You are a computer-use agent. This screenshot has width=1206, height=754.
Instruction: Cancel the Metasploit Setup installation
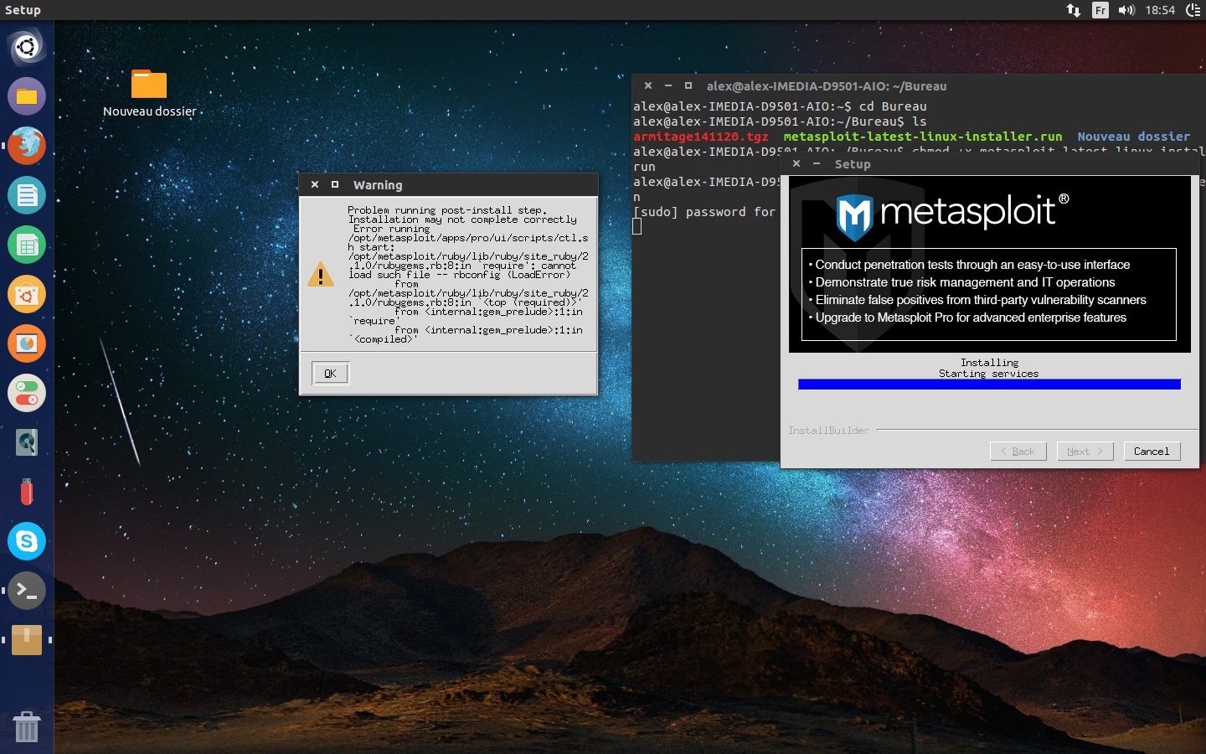coord(1152,452)
